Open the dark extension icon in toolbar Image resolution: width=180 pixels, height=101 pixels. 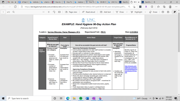click(140, 7)
